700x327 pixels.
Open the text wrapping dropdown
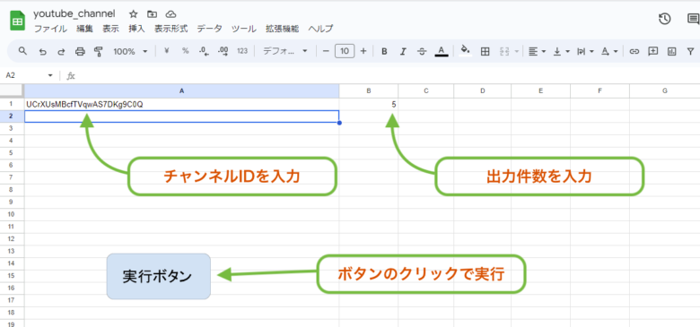pos(586,52)
